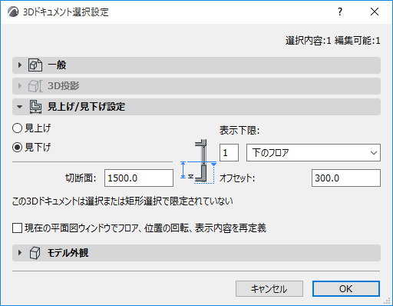Click the 表示下限: label
Screen dimensions: 393x306
click(239, 131)
